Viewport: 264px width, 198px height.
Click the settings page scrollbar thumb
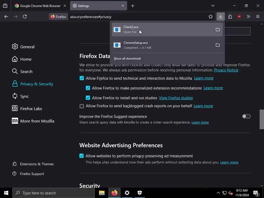[262, 119]
